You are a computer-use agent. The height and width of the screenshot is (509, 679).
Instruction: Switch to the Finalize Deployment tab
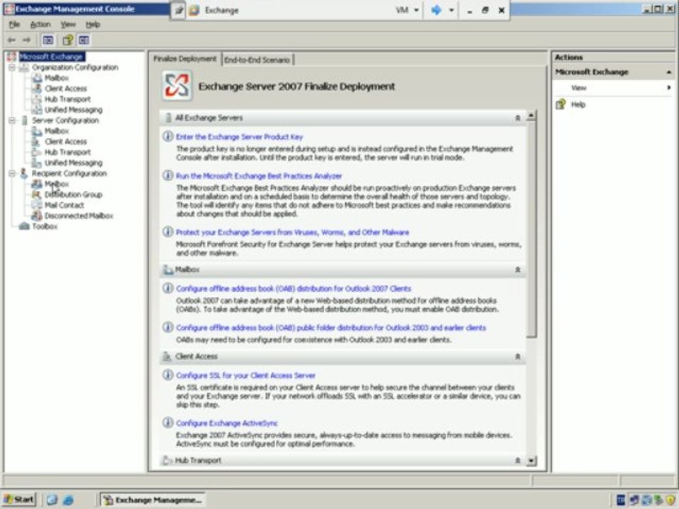[x=185, y=59]
